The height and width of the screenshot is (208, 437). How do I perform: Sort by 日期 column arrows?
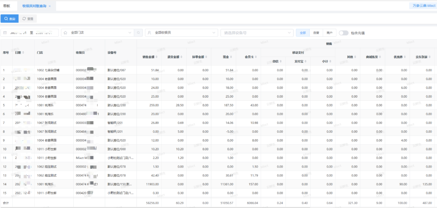(x=23, y=53)
